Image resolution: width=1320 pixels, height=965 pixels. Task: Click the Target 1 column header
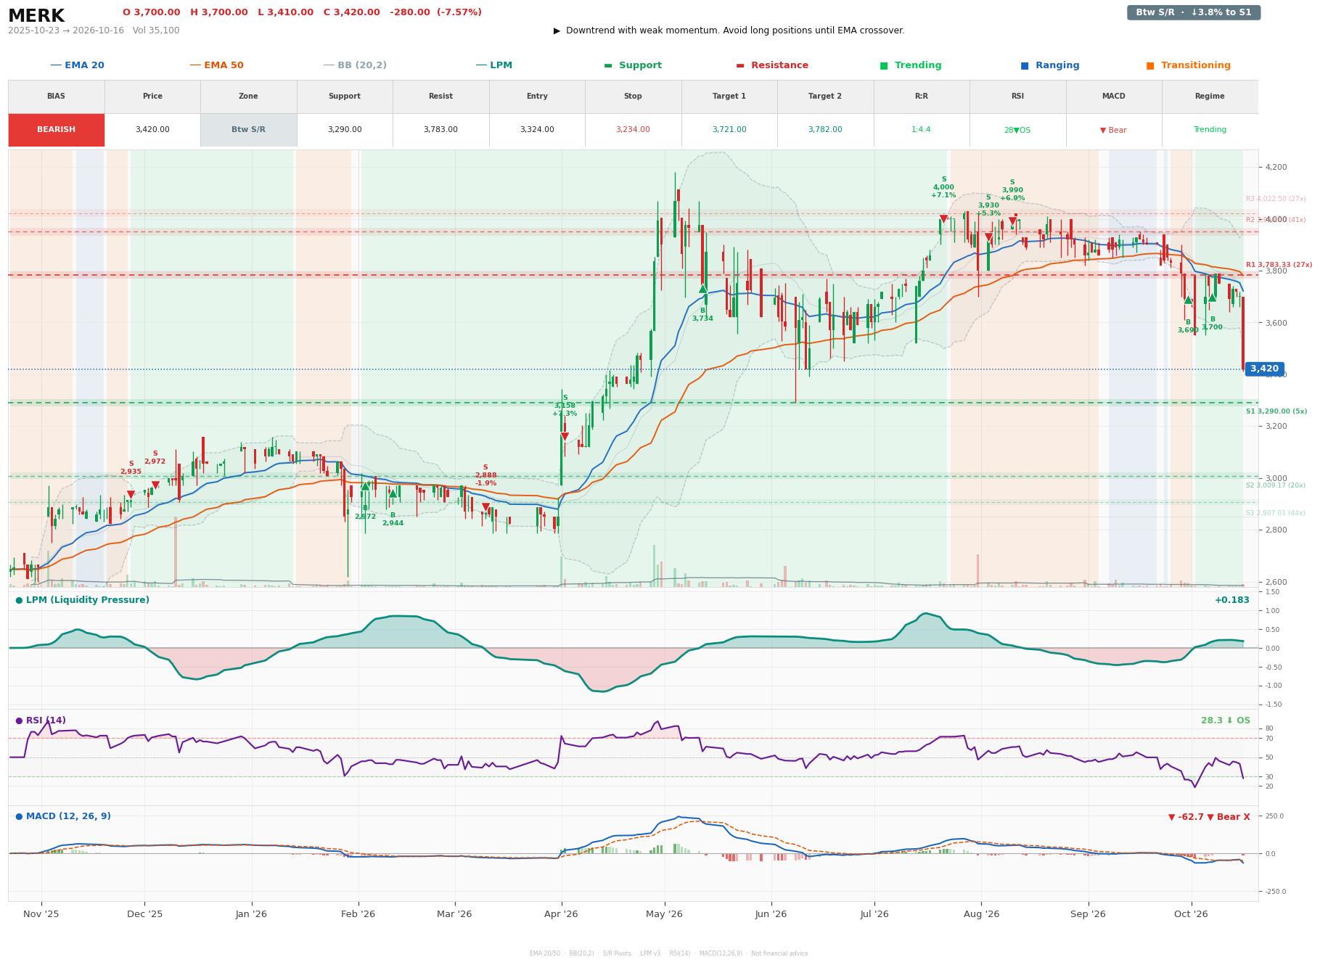[729, 96]
